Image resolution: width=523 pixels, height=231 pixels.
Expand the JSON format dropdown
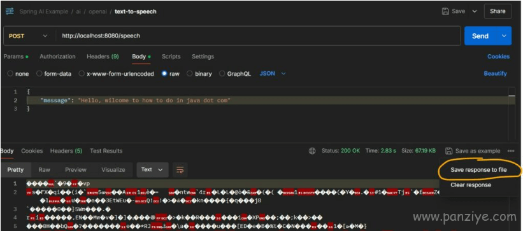point(273,74)
